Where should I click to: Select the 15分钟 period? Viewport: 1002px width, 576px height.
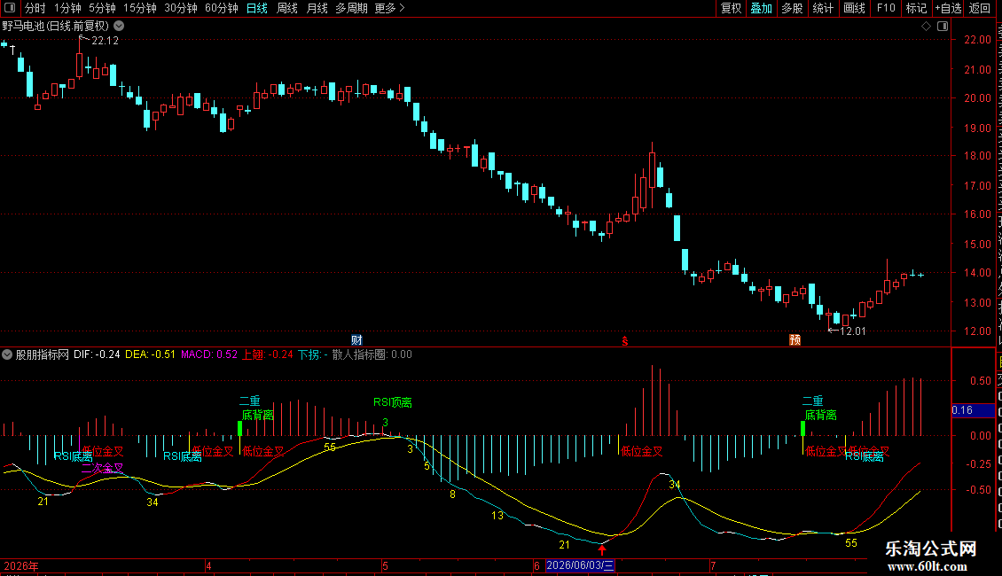click(140, 8)
